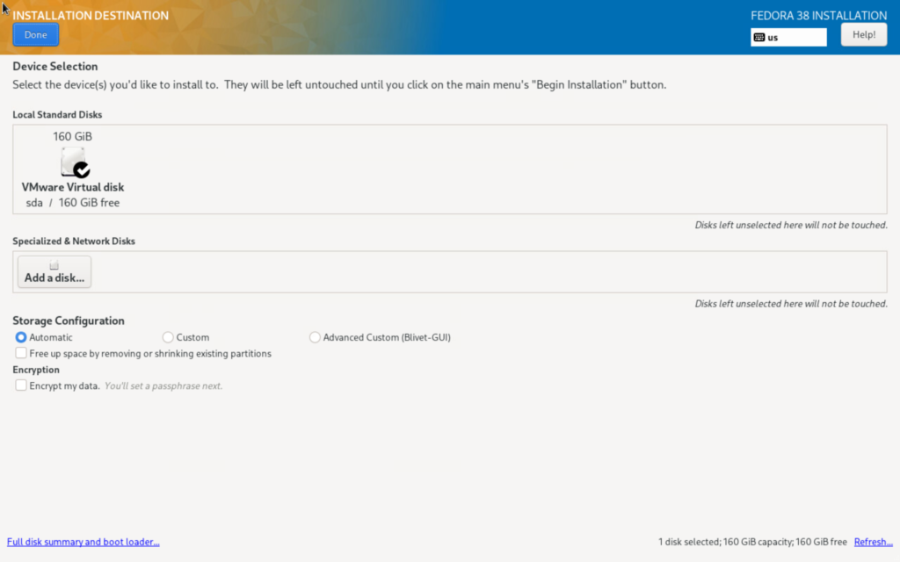Choose the Custom storage configuration option
This screenshot has width=900, height=562.
pyautogui.click(x=168, y=337)
